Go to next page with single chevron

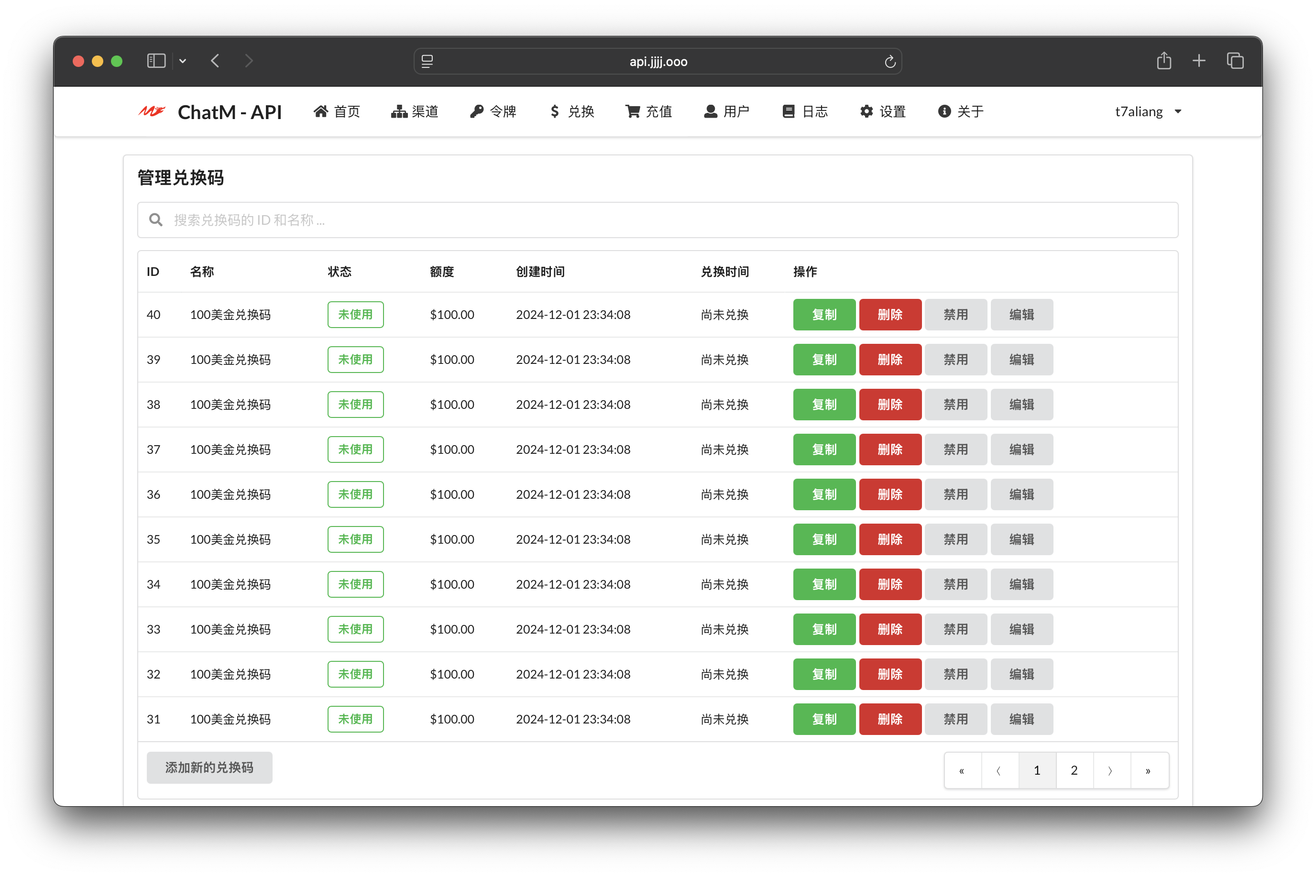(1111, 771)
